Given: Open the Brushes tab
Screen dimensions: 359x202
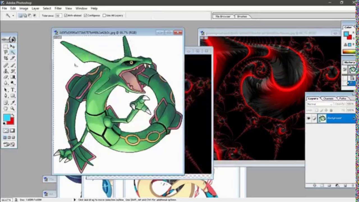Looking at the screenshot, I should (242, 17).
